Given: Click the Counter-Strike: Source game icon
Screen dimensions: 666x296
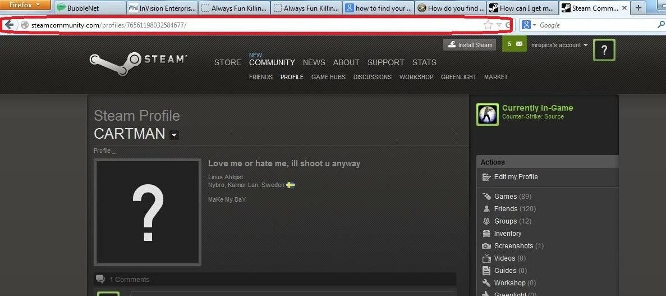Looking at the screenshot, I should (487, 114).
